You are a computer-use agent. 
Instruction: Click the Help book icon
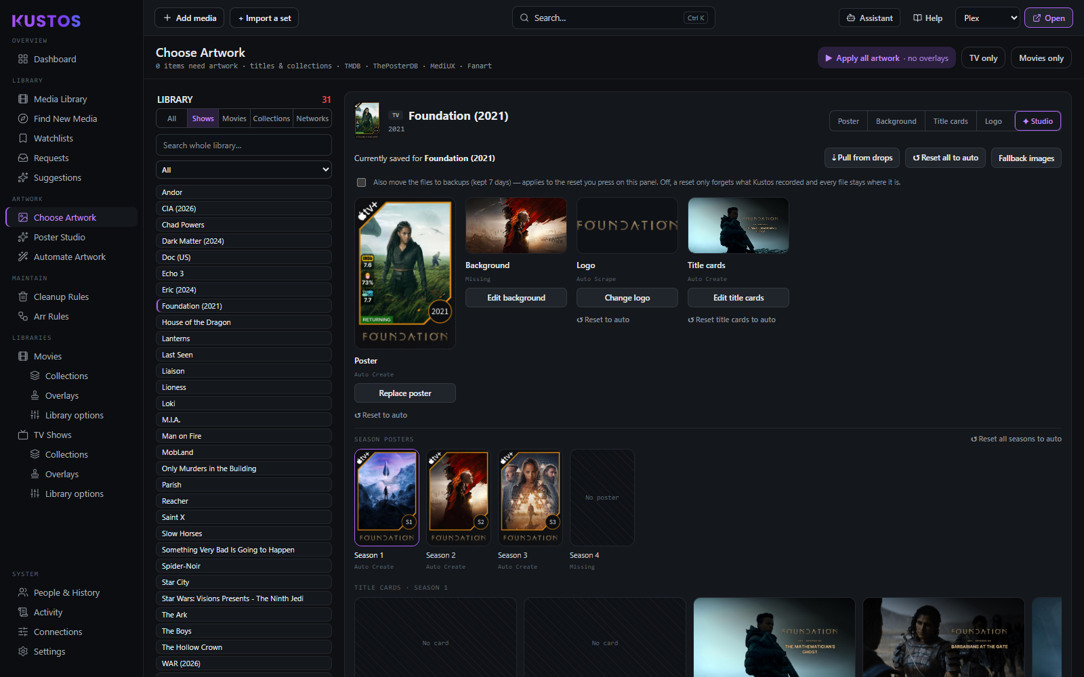pos(917,18)
